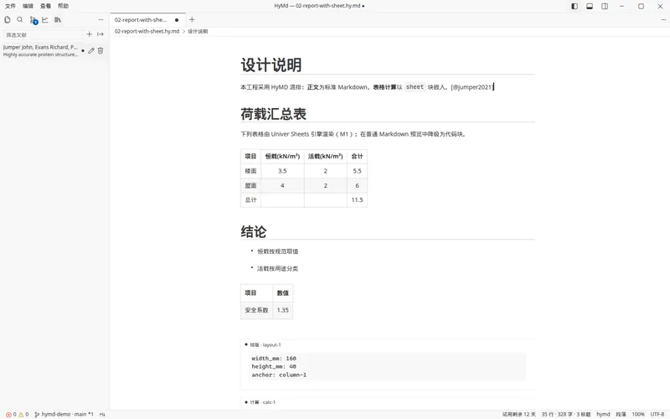Click inline code sheet in paragraph
670x419 pixels.
(415, 87)
